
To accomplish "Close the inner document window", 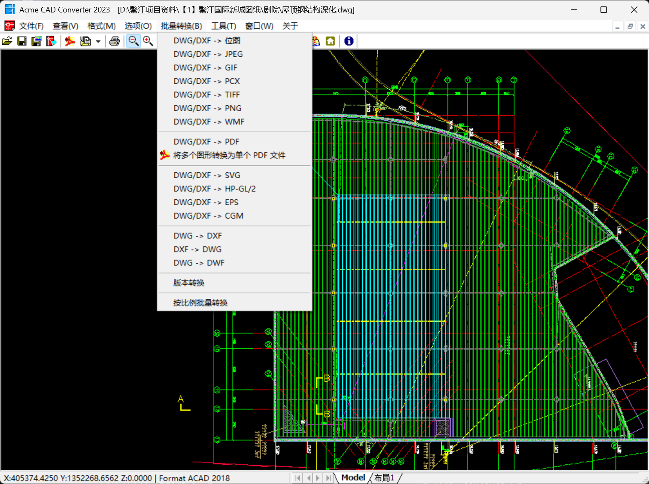I will 643,27.
